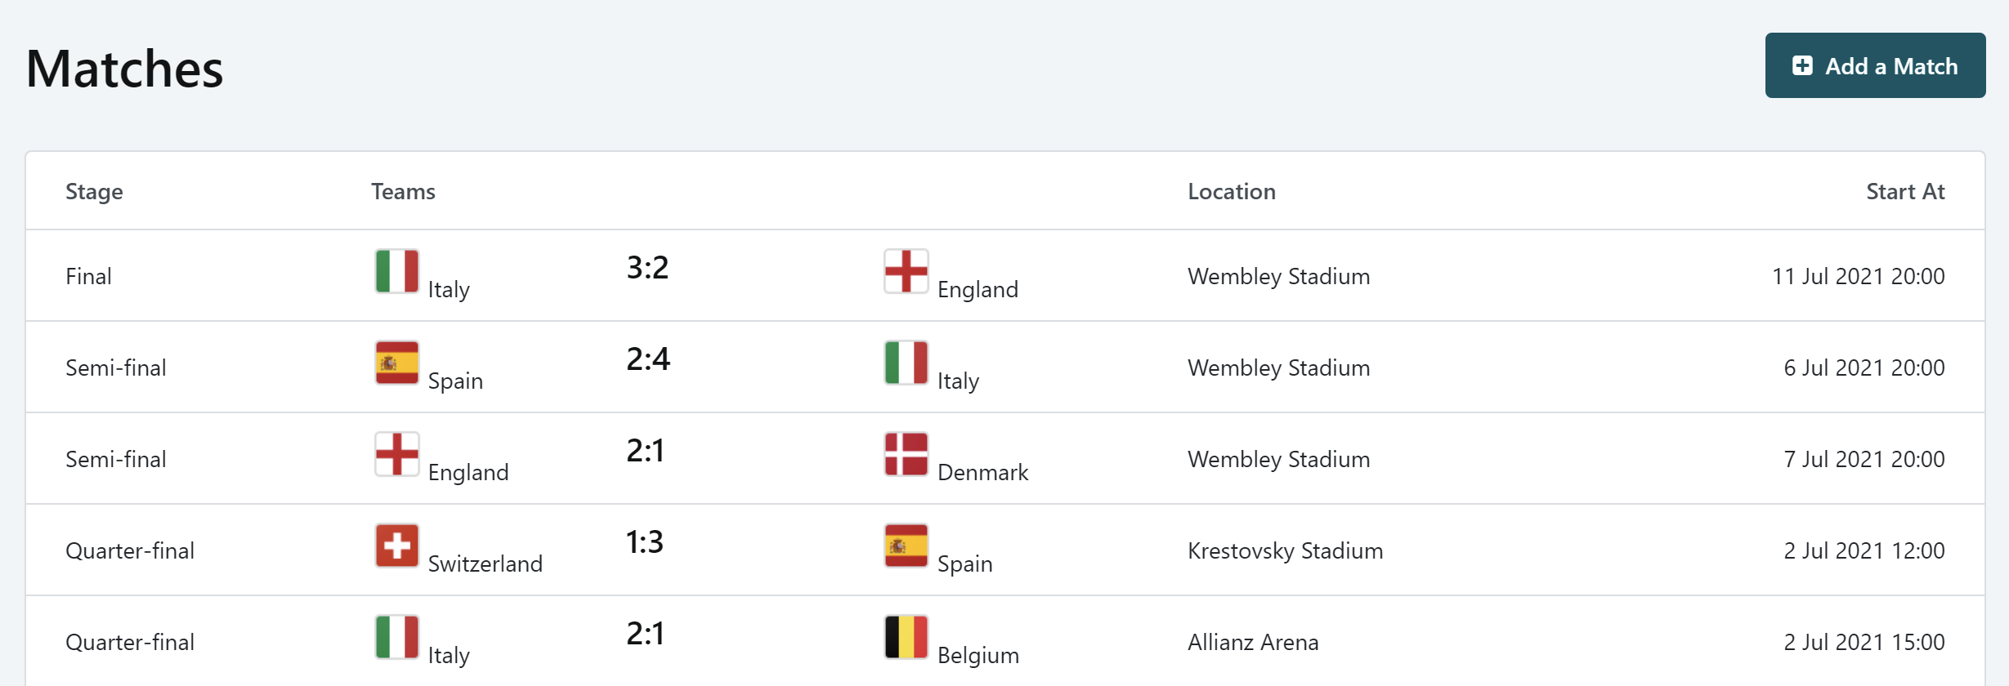Image resolution: width=2009 pixels, height=686 pixels.
Task: Click the Belgium flag icon
Action: tap(906, 636)
